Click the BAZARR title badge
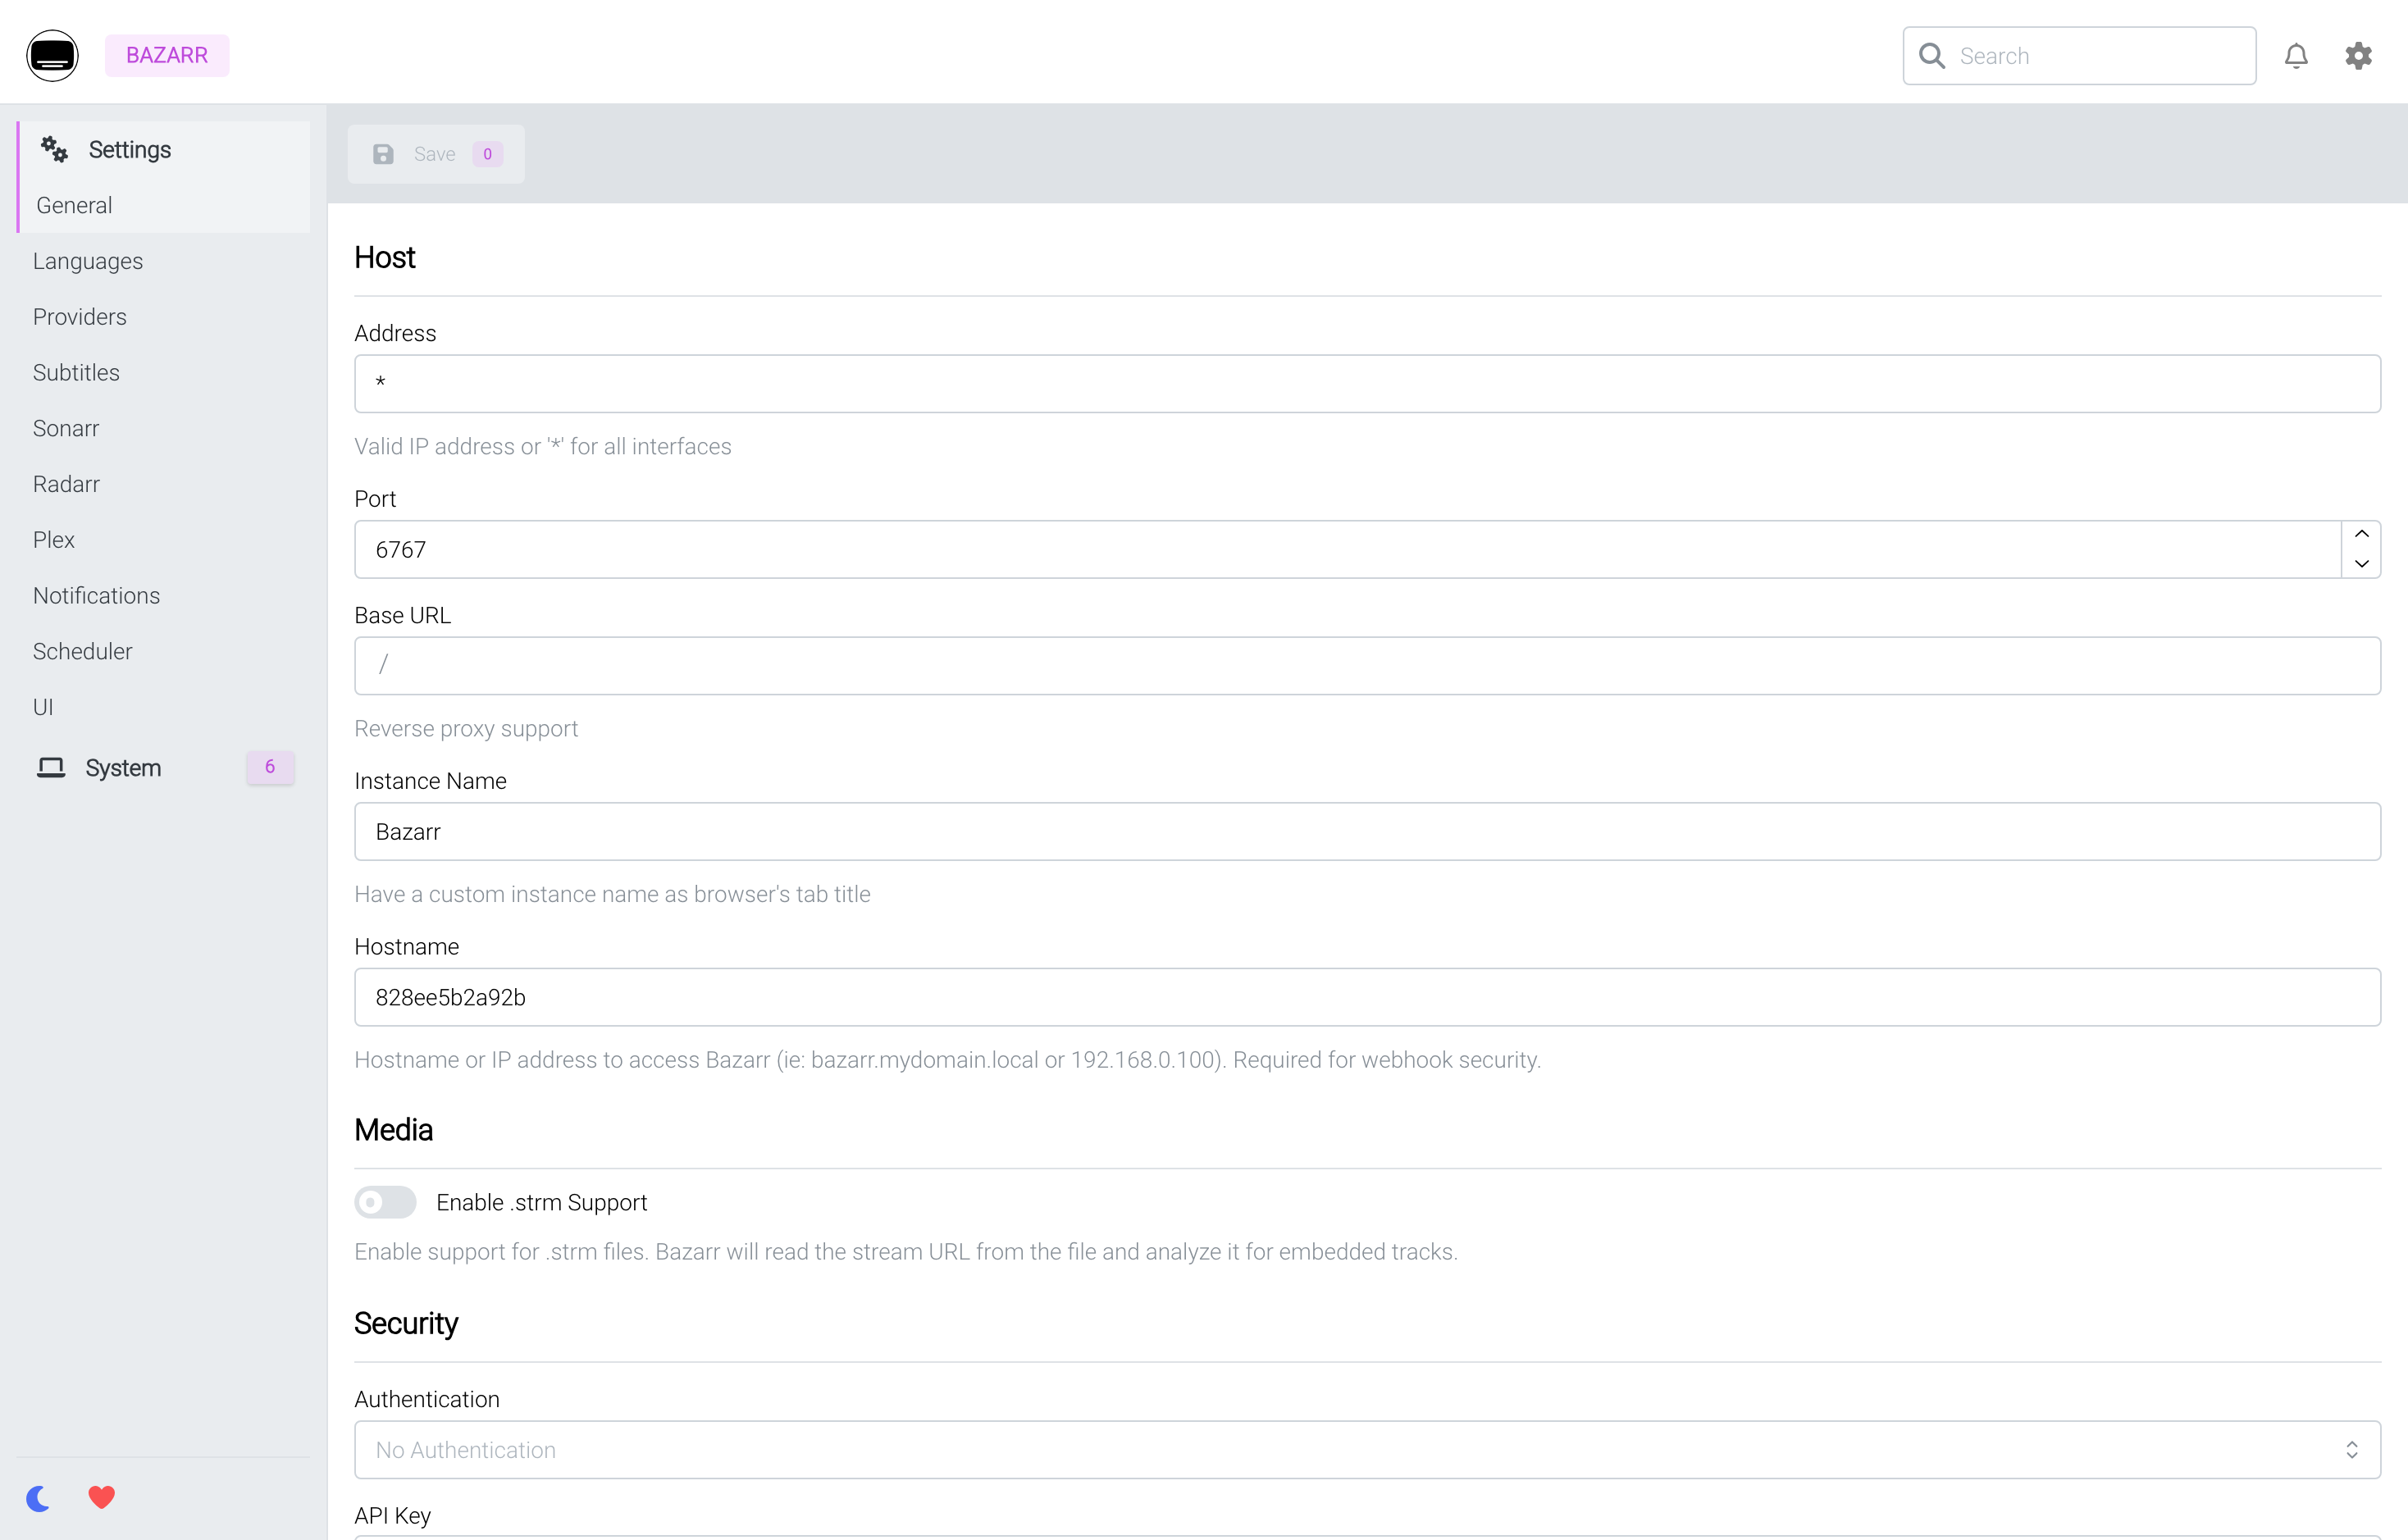The width and height of the screenshot is (2408, 1540). 167,55
